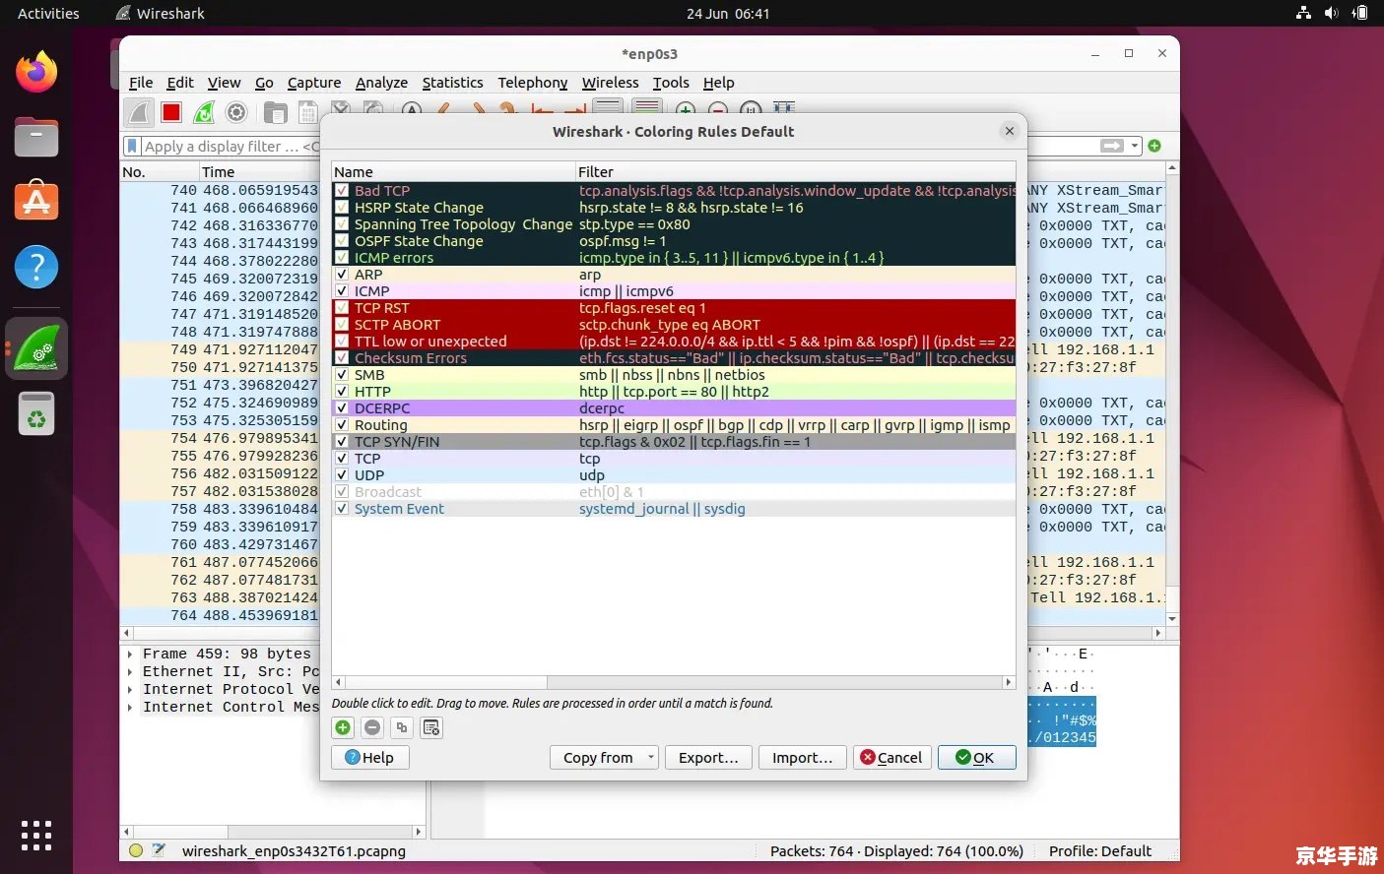
Task: Duplicate the selected coloring rule icon
Action: (402, 727)
